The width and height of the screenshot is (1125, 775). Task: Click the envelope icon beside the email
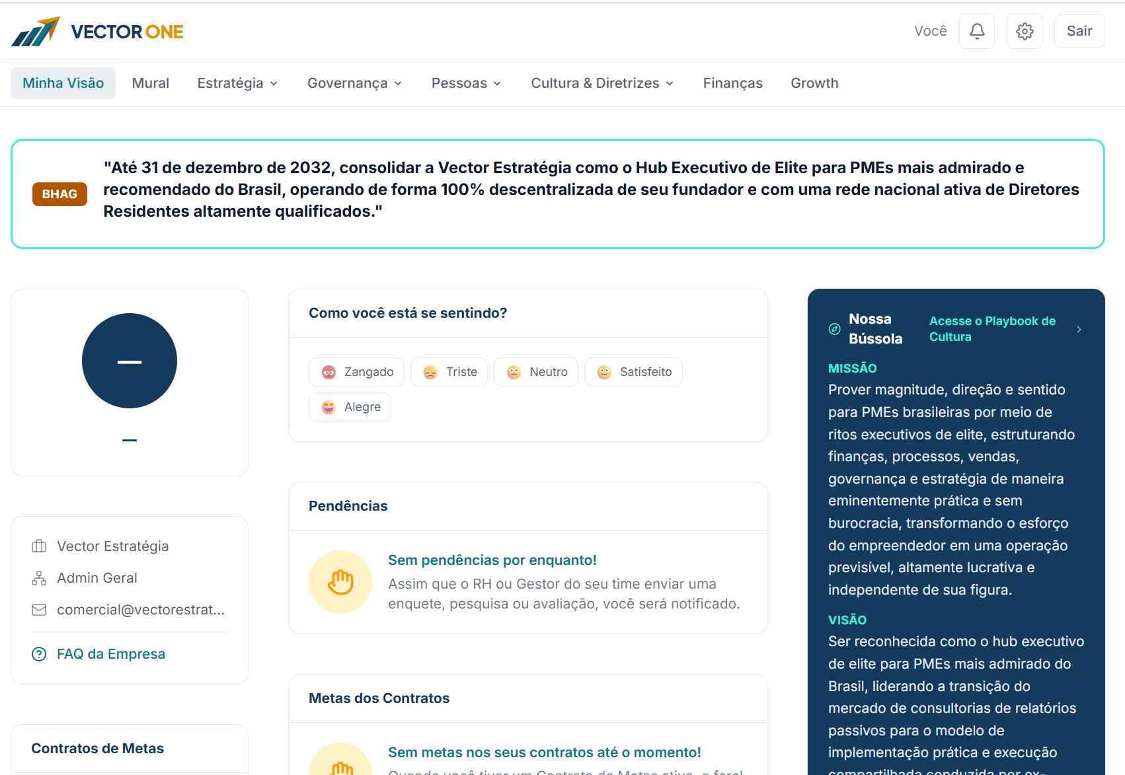tap(39, 610)
